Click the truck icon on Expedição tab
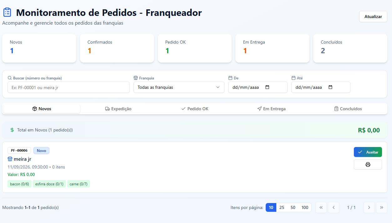 pos(108,109)
